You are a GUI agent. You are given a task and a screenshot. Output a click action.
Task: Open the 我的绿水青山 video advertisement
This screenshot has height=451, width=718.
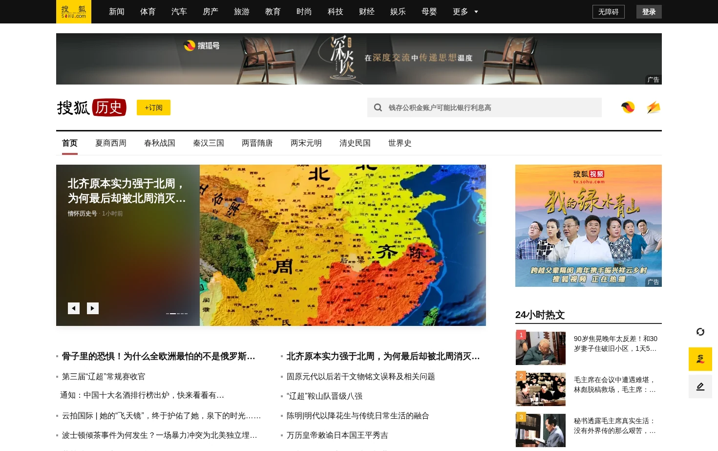pos(589,226)
